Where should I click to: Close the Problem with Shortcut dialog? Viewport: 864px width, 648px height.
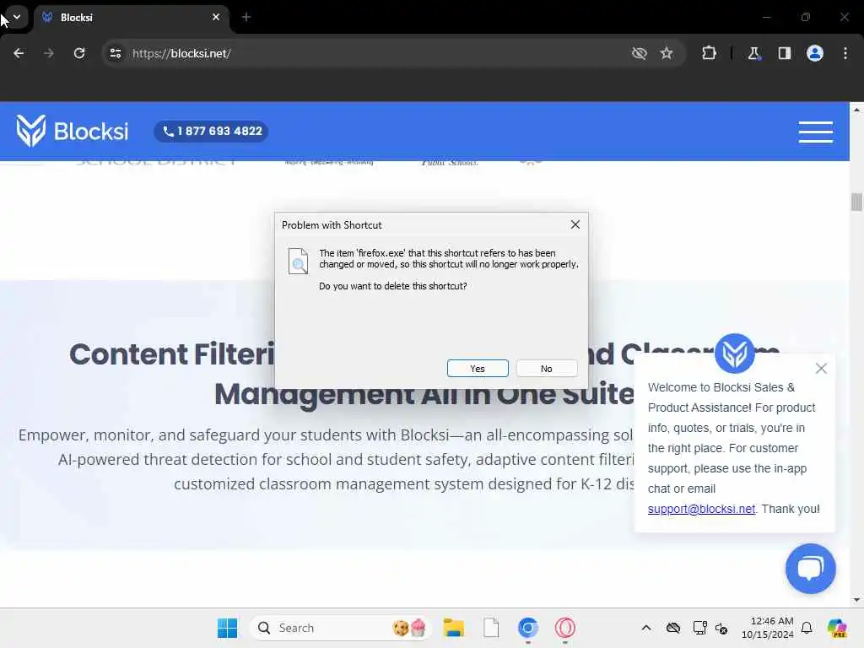(575, 224)
